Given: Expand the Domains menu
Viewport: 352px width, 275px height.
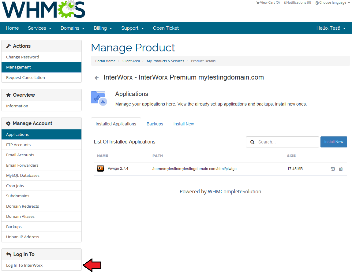Looking at the screenshot, I should point(73,28).
